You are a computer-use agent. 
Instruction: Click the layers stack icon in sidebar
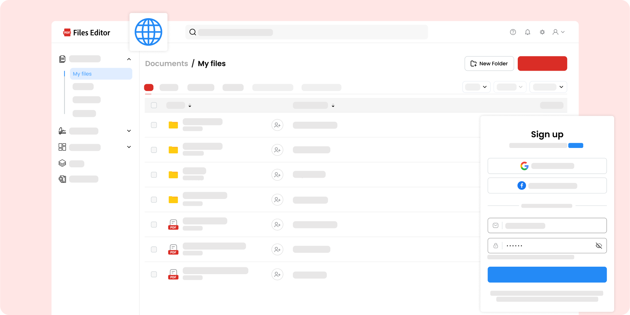pos(62,163)
